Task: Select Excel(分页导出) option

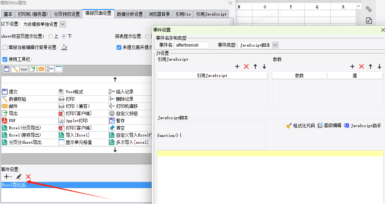Action: (21, 128)
